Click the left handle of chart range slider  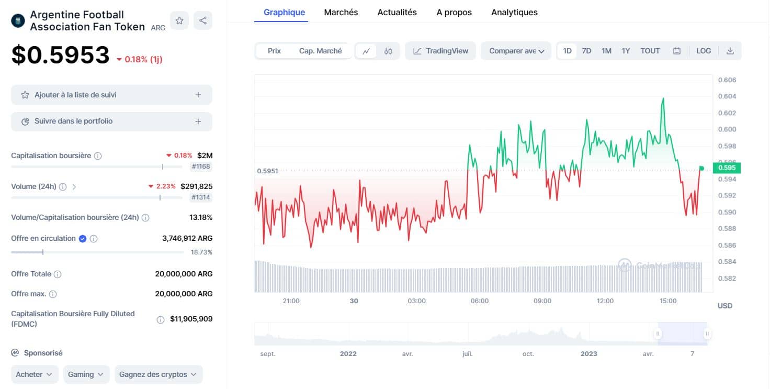coord(658,334)
